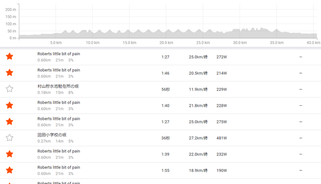Click the 21.8km/時 speed value
The image size is (321, 184).
[198, 106]
